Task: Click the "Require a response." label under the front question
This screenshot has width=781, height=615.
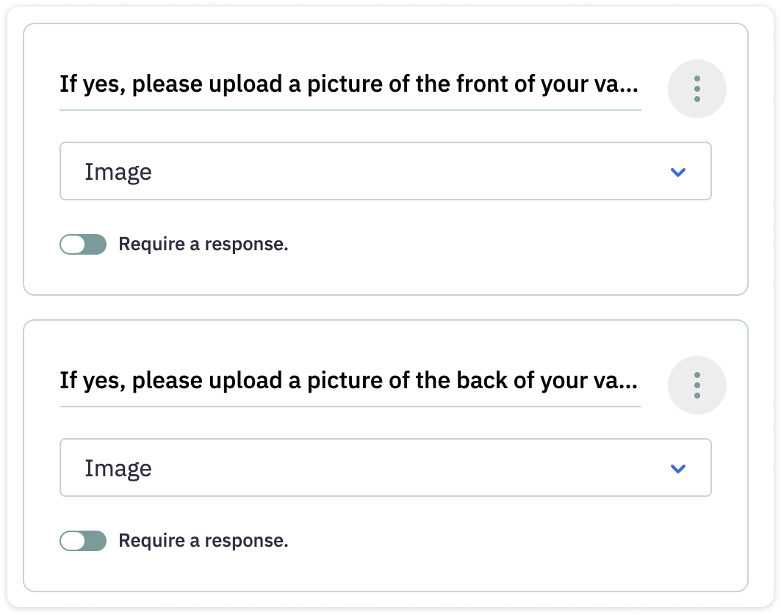Action: (204, 244)
